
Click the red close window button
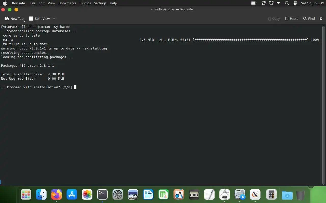3,10
